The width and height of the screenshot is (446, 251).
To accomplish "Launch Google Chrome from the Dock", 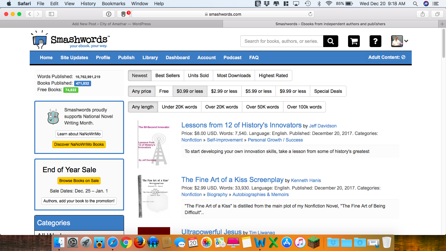I will tap(126, 243).
